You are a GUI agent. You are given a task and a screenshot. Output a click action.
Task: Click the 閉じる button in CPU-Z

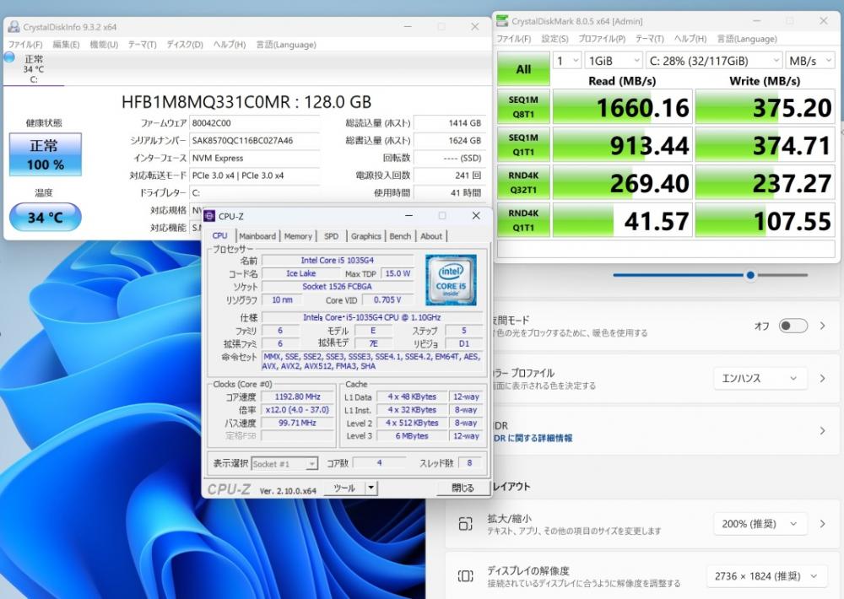(463, 488)
